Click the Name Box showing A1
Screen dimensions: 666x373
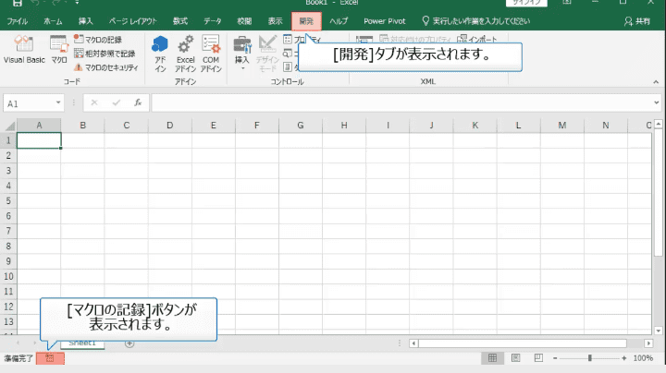pyautogui.click(x=29, y=103)
